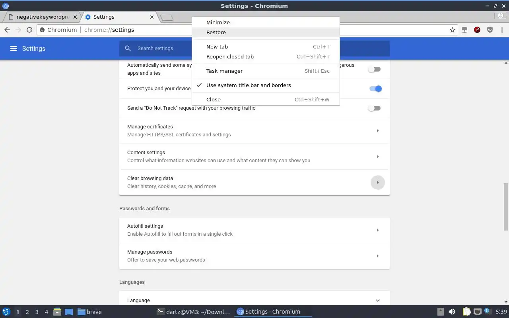Click the search magnifier icon in settings
The width and height of the screenshot is (509, 318).
(128, 48)
